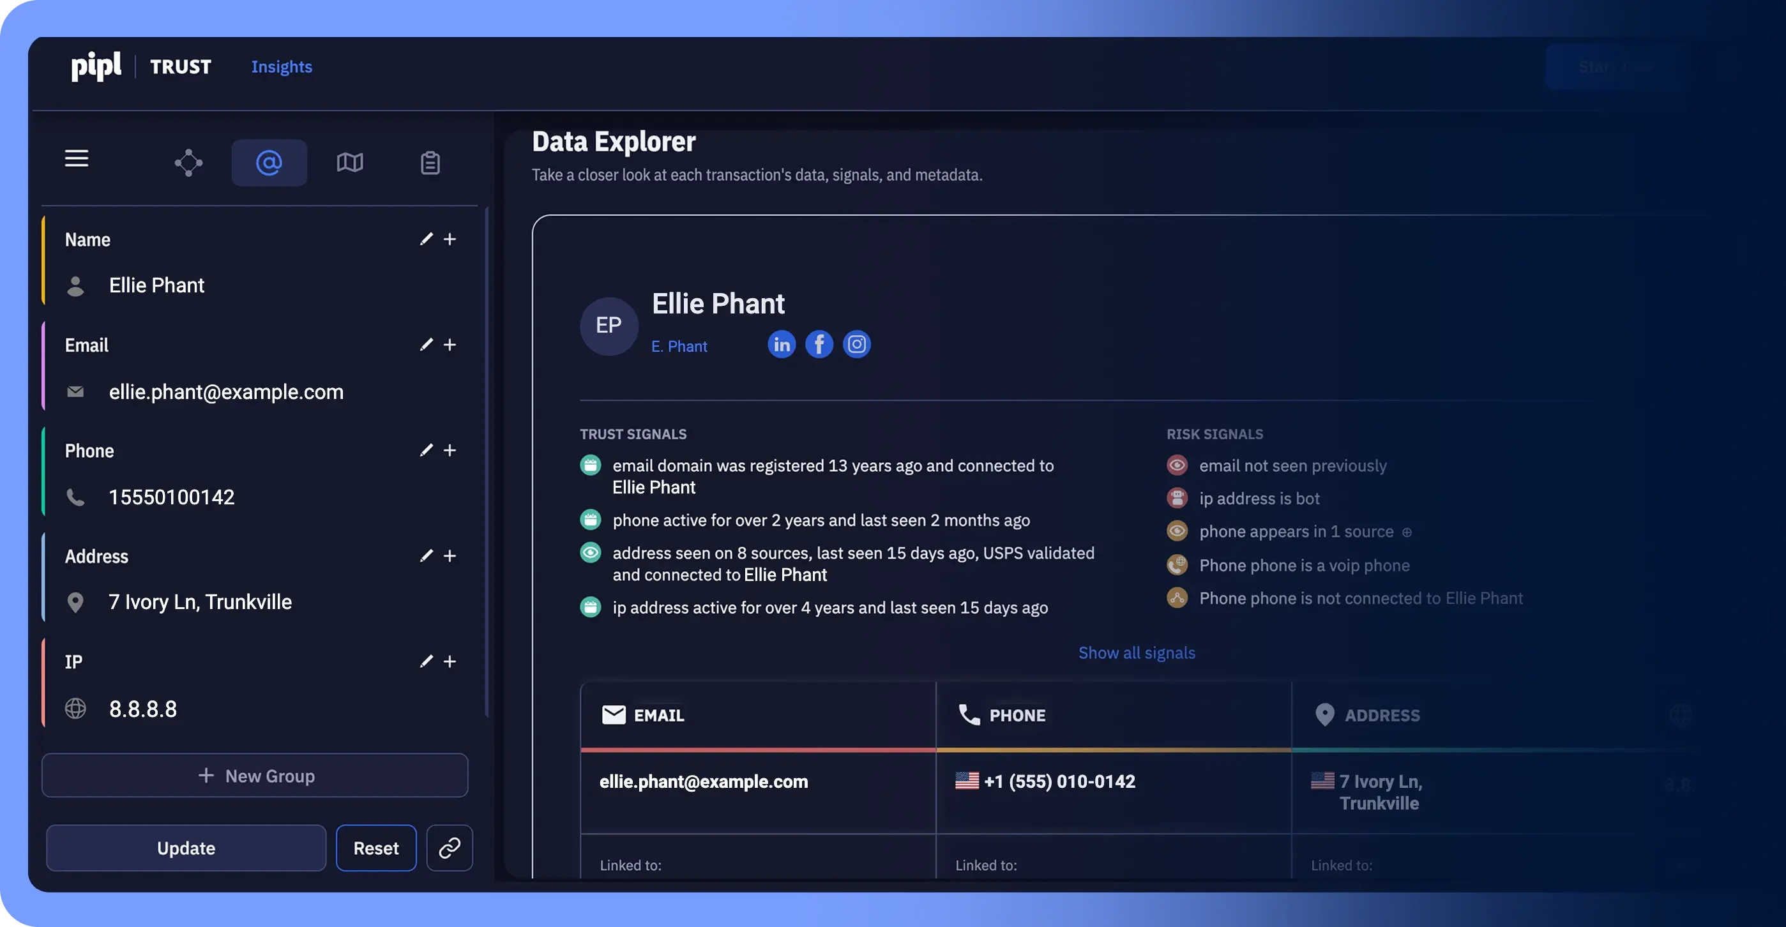1786x927 pixels.
Task: Click the Update button
Action: (x=186, y=847)
